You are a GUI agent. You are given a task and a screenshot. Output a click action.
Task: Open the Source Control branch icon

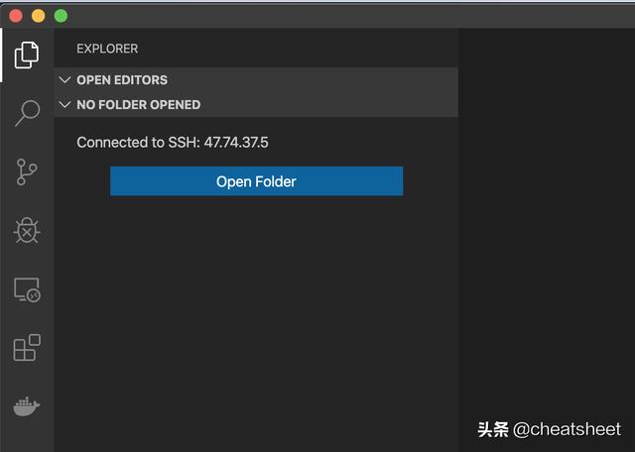click(27, 172)
